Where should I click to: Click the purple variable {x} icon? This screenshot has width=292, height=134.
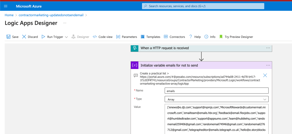pyautogui.click(x=135, y=65)
